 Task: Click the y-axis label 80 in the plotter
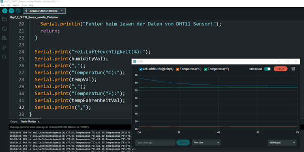click(x=136, y=83)
